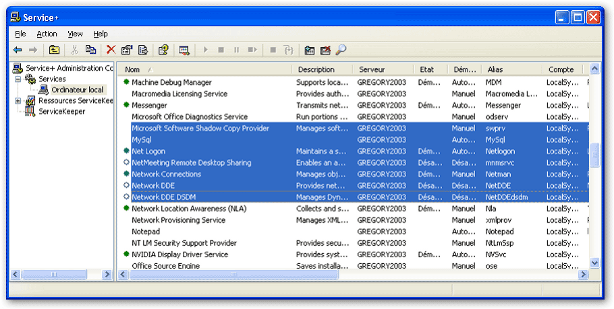Viewport: 614px width, 309px height.
Task: Select the ServiceKeeper tree node
Action: point(62,111)
